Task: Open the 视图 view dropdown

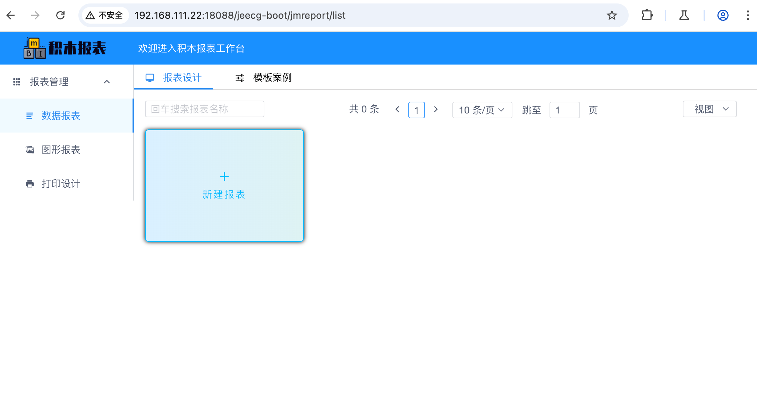Action: tap(709, 109)
